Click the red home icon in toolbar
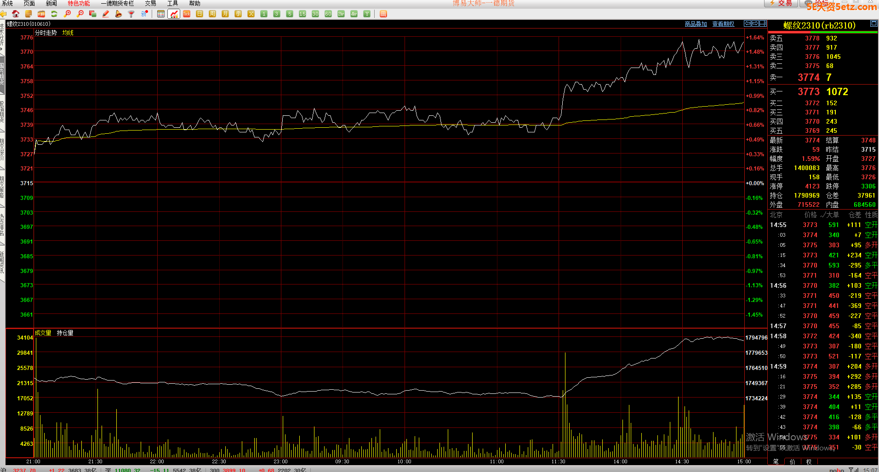Viewport: 879px width, 472px height. pos(16,14)
